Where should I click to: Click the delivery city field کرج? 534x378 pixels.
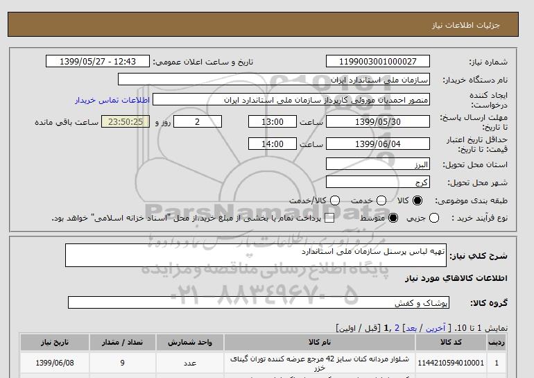(x=378, y=182)
